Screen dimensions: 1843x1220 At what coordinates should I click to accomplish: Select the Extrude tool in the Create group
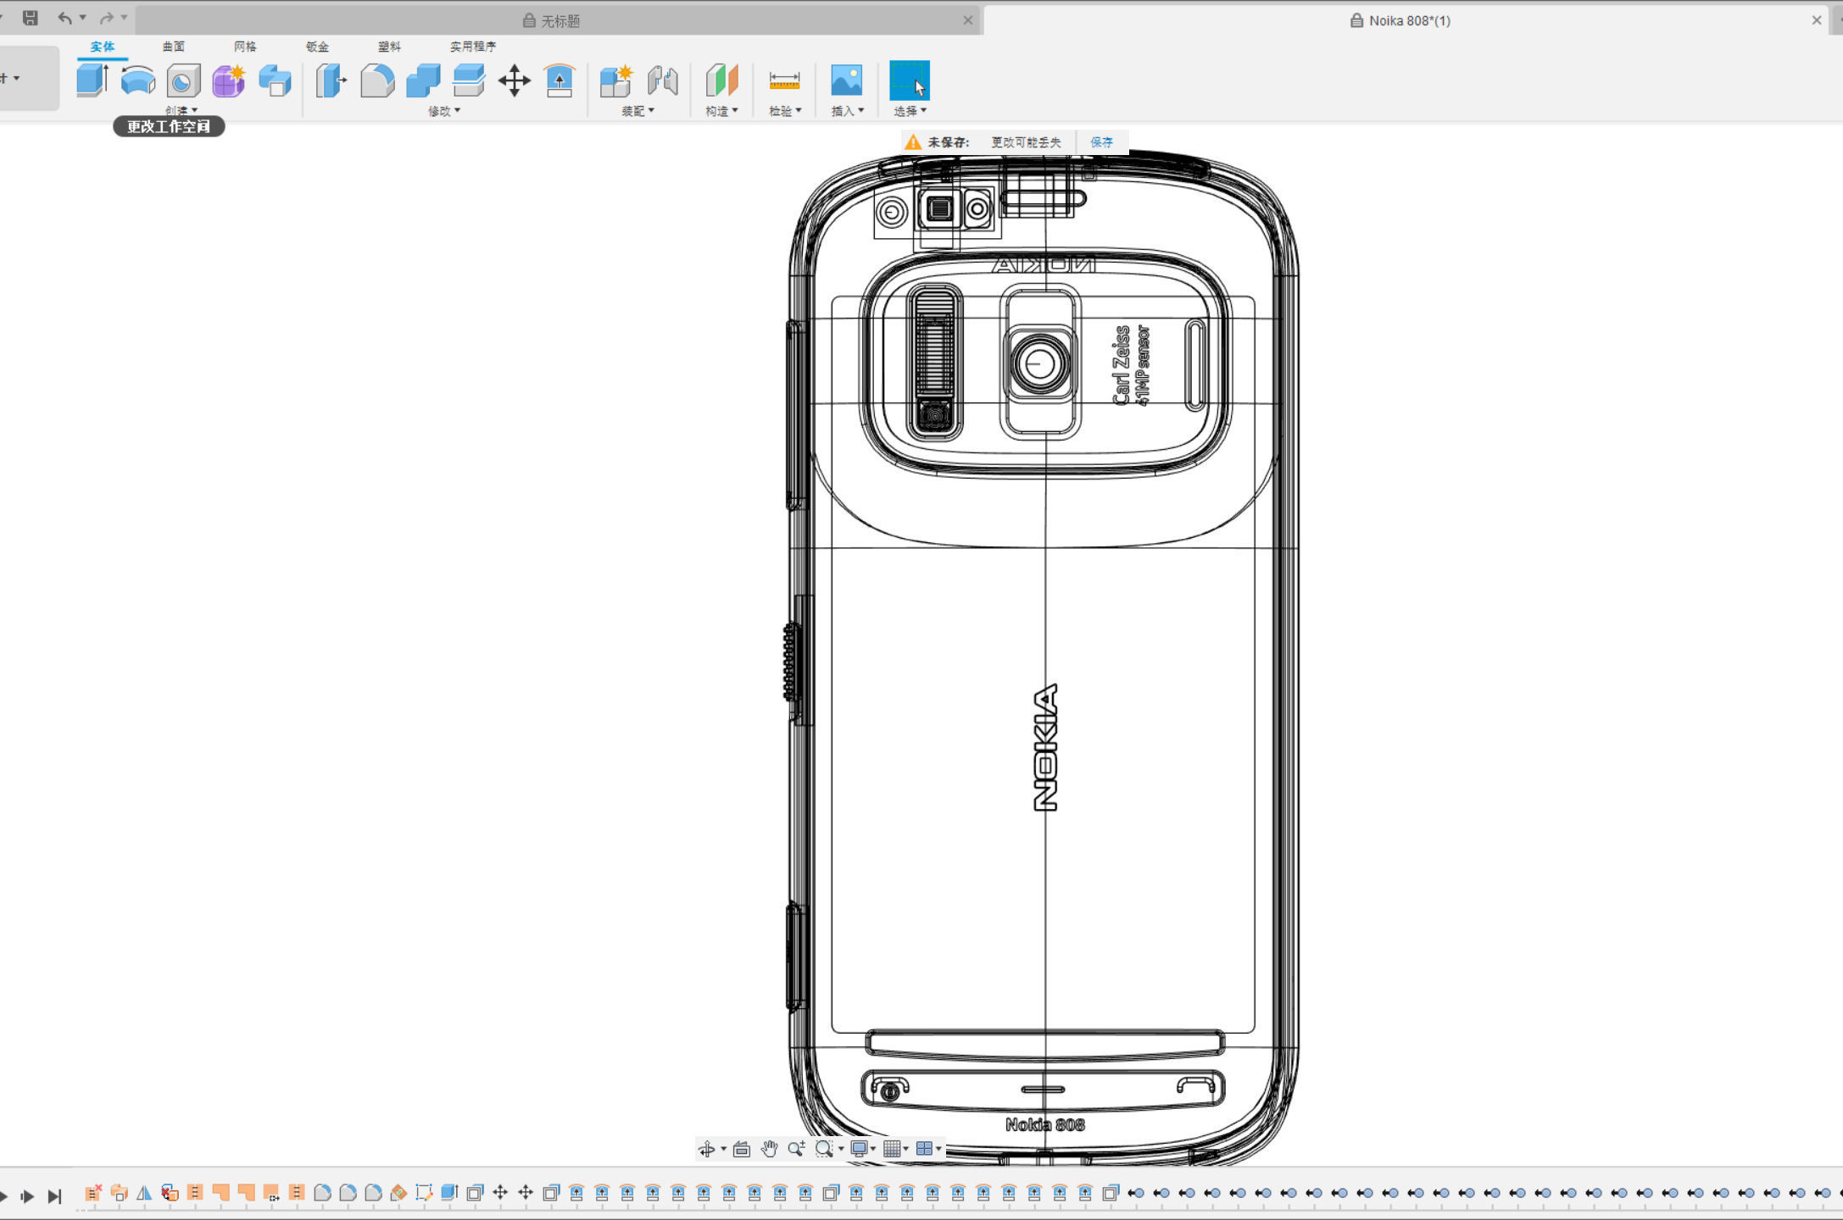pos(92,80)
